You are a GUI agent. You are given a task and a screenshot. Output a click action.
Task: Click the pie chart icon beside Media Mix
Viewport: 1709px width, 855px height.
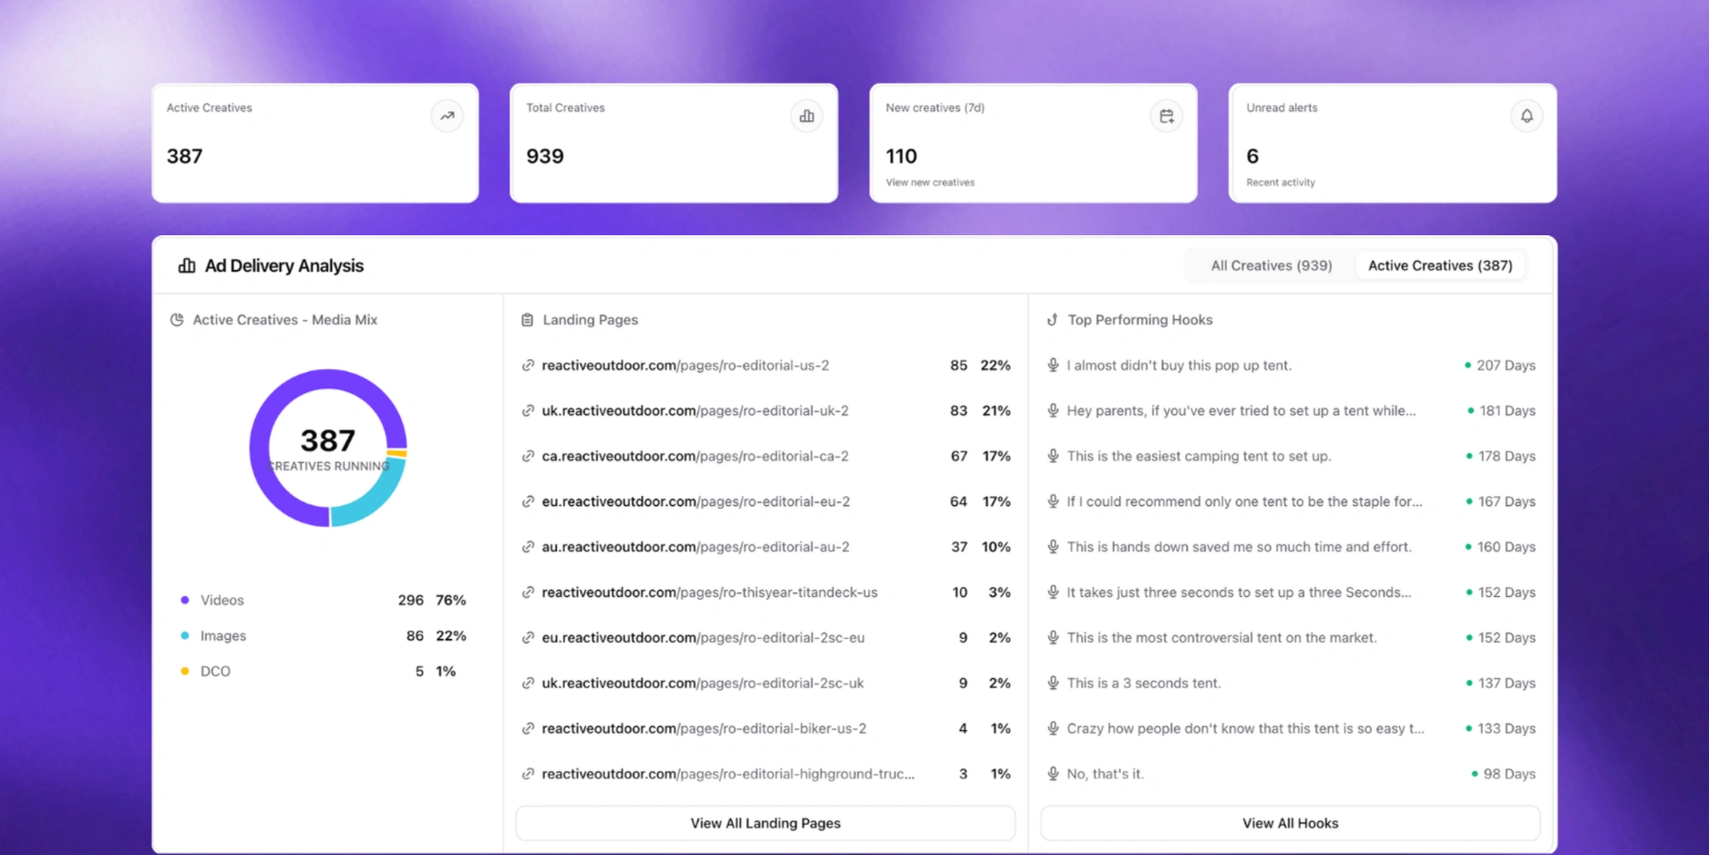(177, 320)
